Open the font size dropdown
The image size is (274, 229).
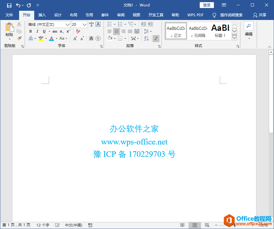[84, 25]
